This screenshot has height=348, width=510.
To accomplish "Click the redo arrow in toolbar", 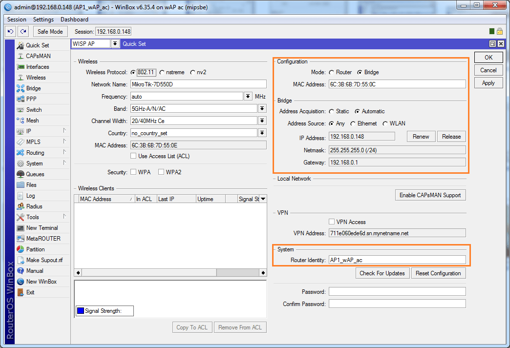I will point(23,32).
